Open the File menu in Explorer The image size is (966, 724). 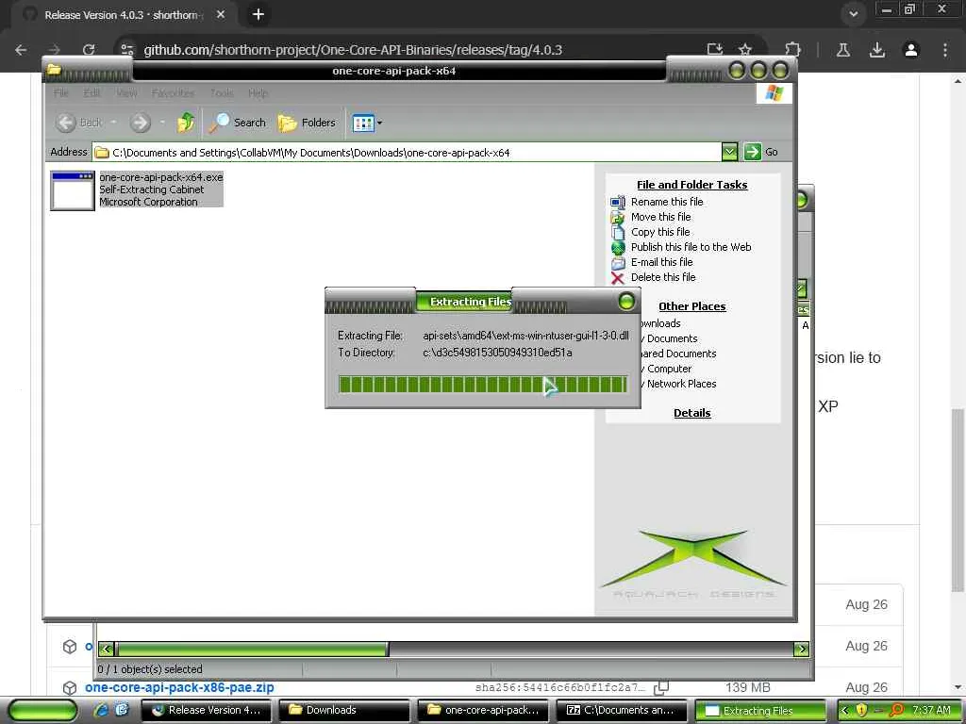[x=61, y=93]
